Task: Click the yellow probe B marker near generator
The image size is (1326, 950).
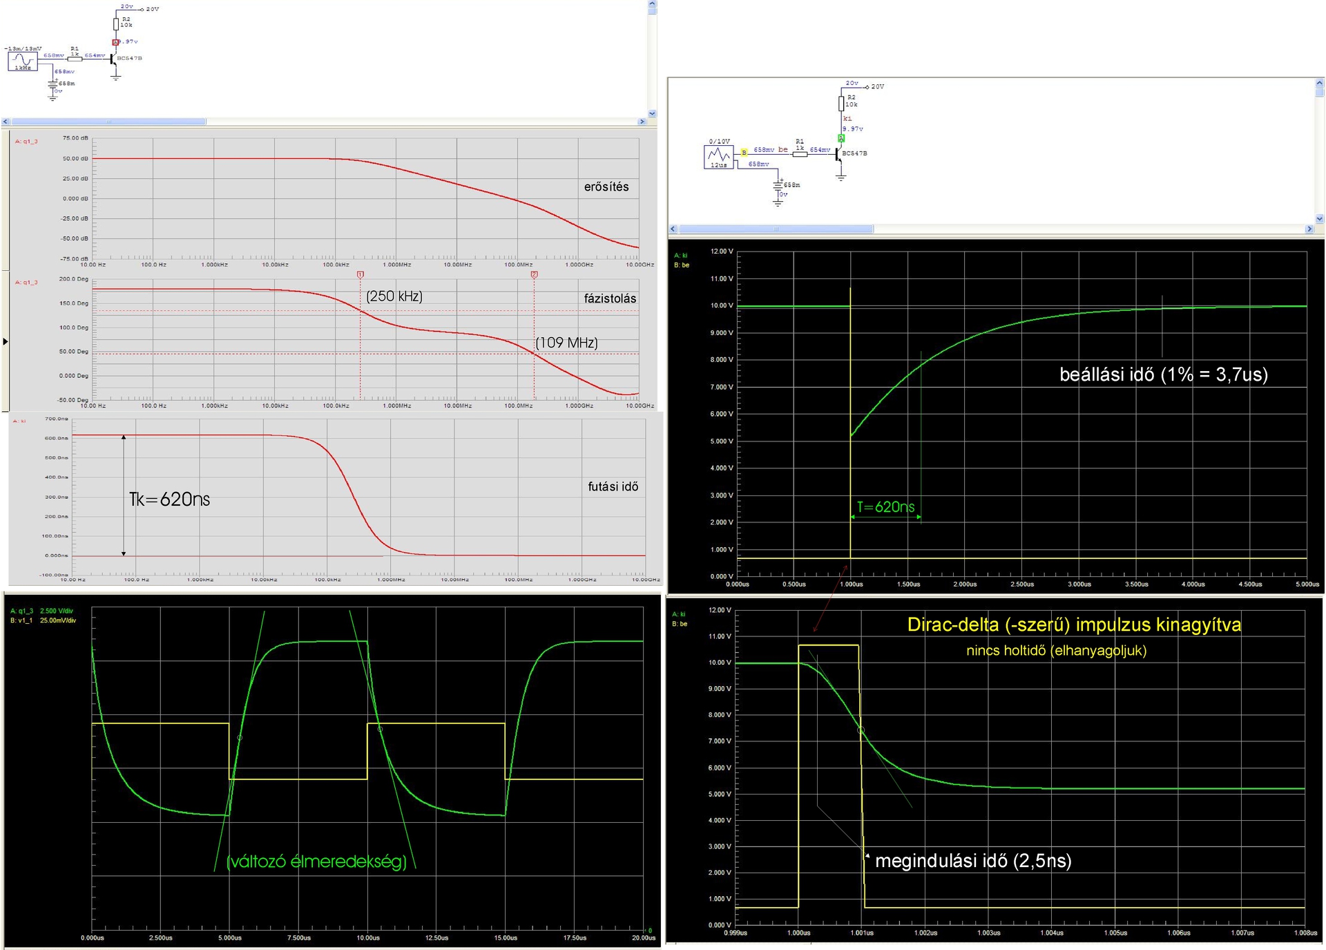Action: pyautogui.click(x=744, y=152)
